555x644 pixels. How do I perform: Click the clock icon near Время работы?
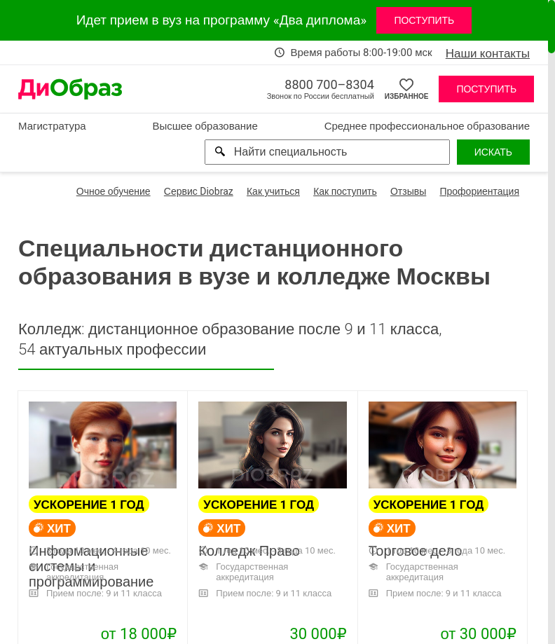[x=280, y=53]
